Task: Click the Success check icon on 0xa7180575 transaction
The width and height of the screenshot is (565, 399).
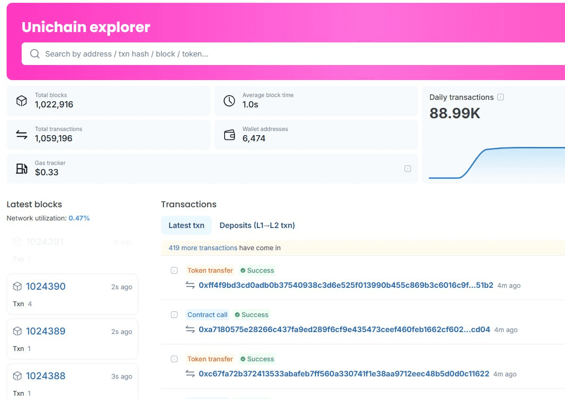Action: (237, 315)
